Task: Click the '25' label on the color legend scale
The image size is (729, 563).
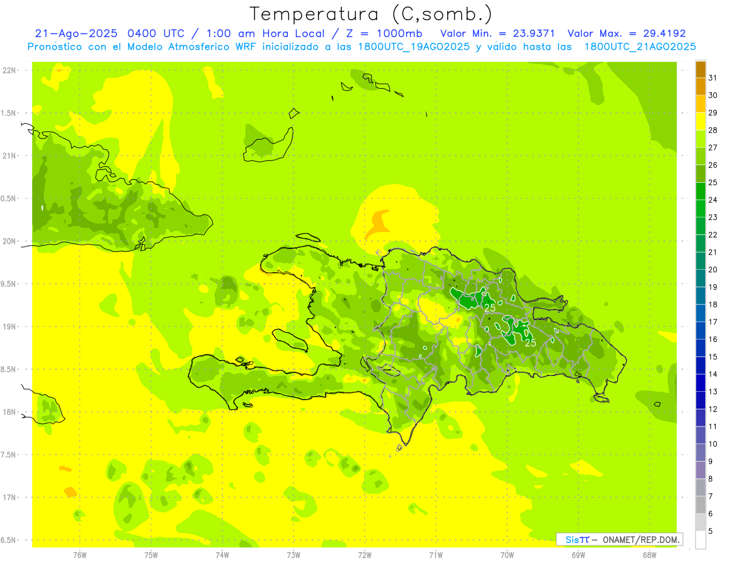Action: point(713,182)
